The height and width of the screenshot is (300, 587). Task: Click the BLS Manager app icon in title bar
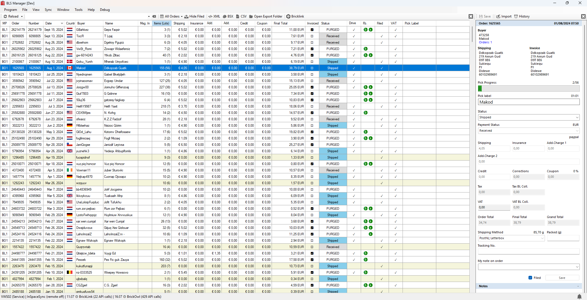point(3,3)
